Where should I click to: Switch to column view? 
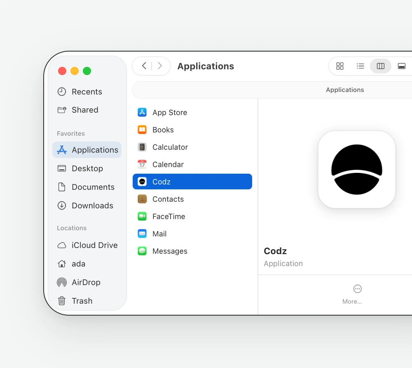(380, 66)
